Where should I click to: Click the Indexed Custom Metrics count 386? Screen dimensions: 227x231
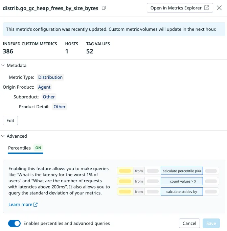(x=8, y=51)
